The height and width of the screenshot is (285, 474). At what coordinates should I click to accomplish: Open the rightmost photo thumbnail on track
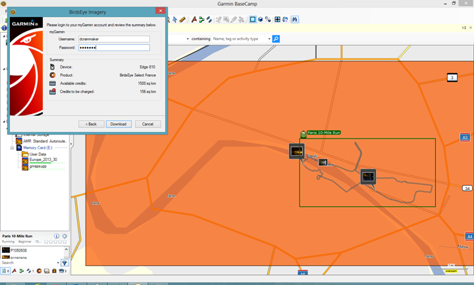pos(368,177)
